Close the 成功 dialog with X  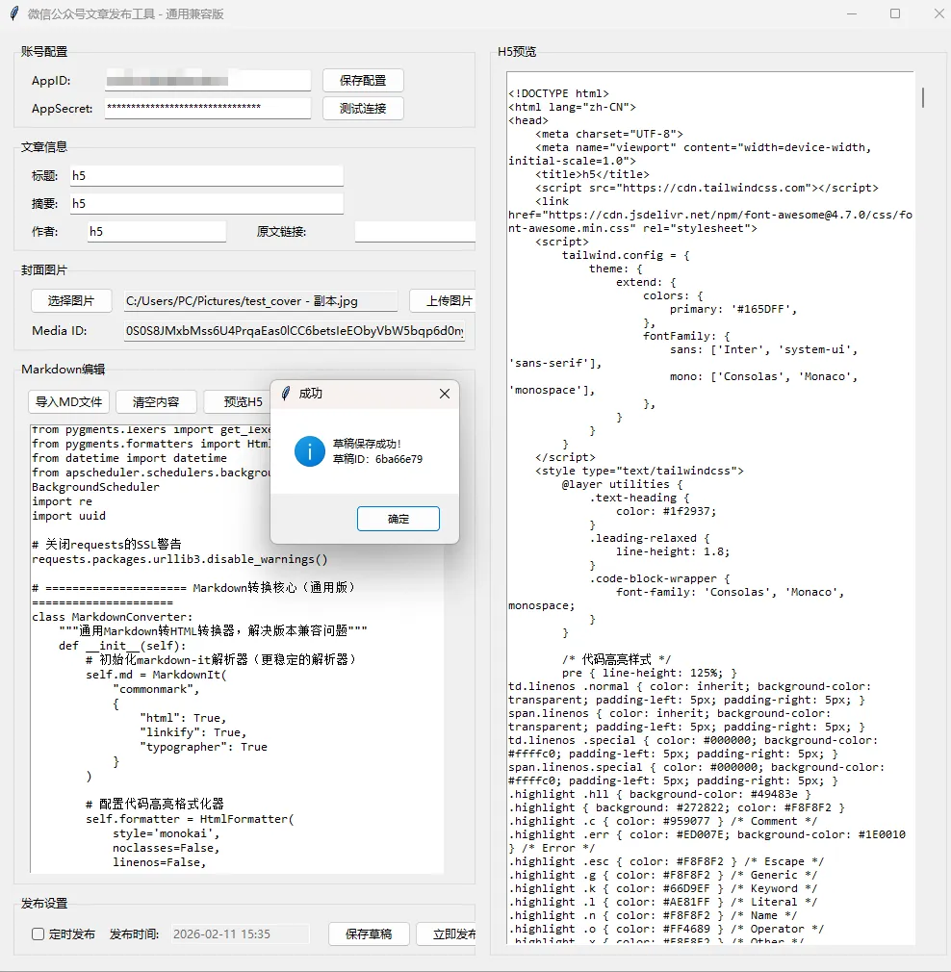click(x=445, y=394)
